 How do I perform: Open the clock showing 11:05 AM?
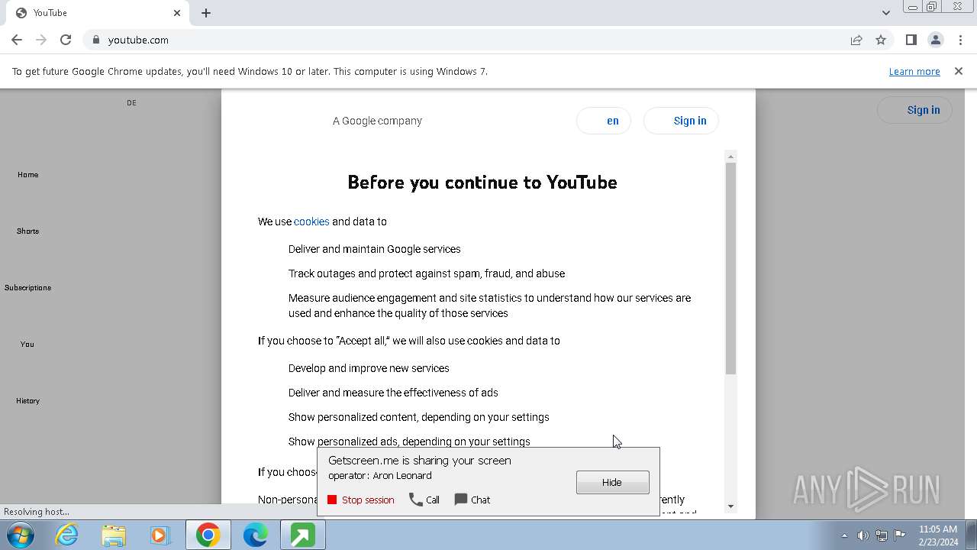938,535
